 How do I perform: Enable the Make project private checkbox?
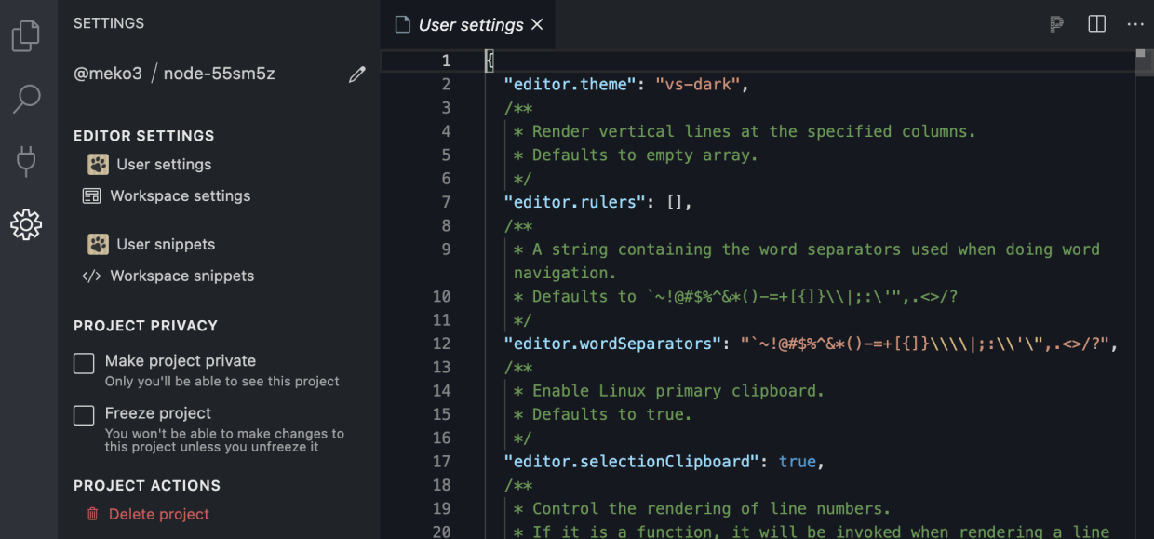point(84,364)
